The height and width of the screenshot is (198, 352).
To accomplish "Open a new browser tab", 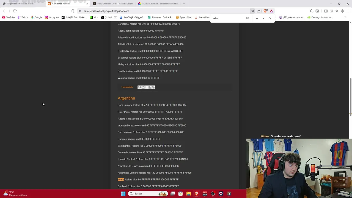I will pos(184,4).
